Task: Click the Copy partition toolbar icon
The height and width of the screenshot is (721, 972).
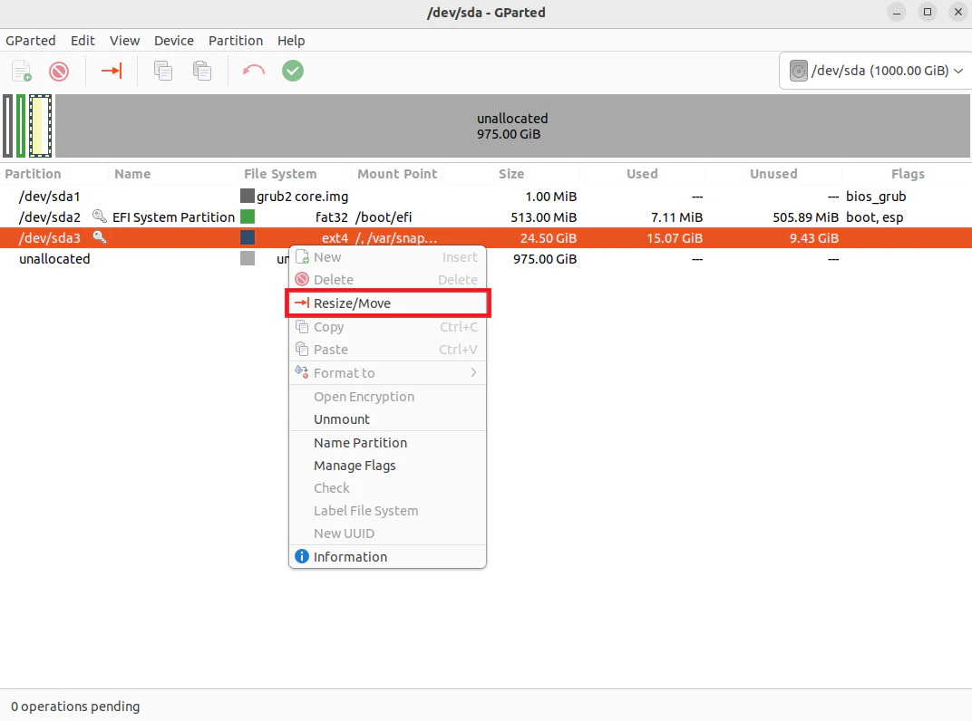Action: (x=163, y=71)
